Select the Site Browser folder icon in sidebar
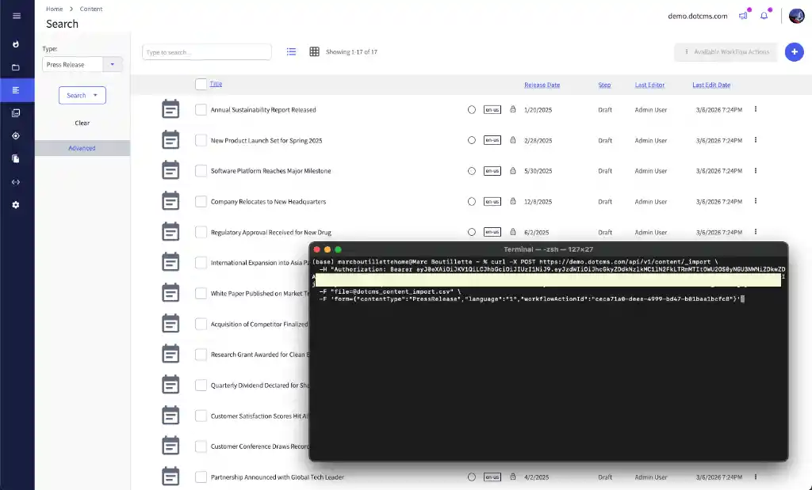Screen dimensions: 812x490 (x=17, y=66)
